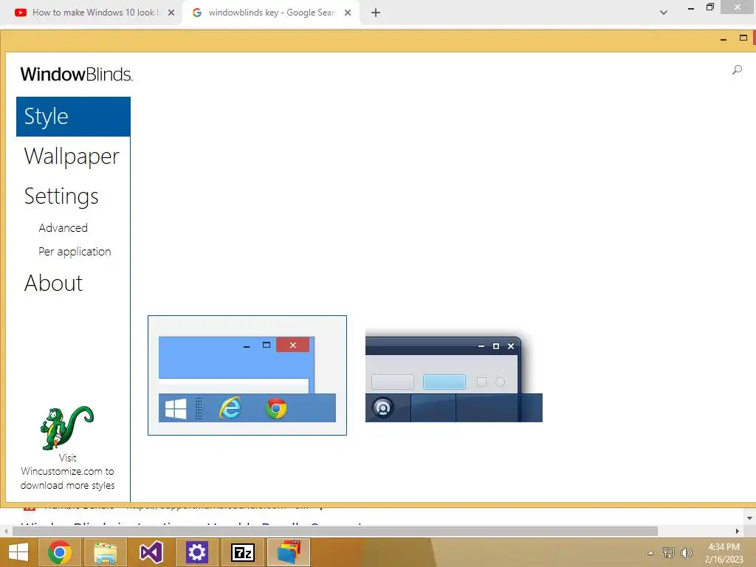Open the About section
The height and width of the screenshot is (567, 756).
pos(53,283)
